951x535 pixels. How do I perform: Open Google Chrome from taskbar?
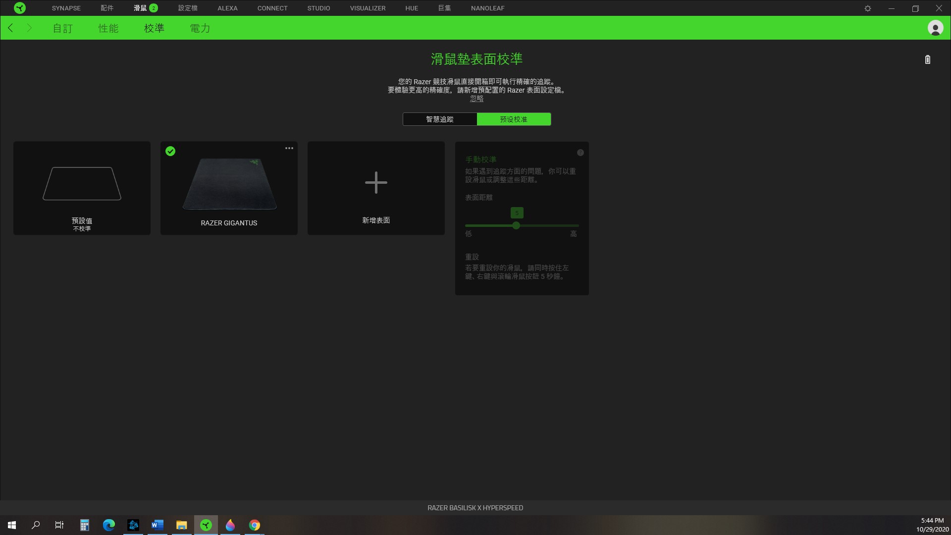tap(255, 525)
